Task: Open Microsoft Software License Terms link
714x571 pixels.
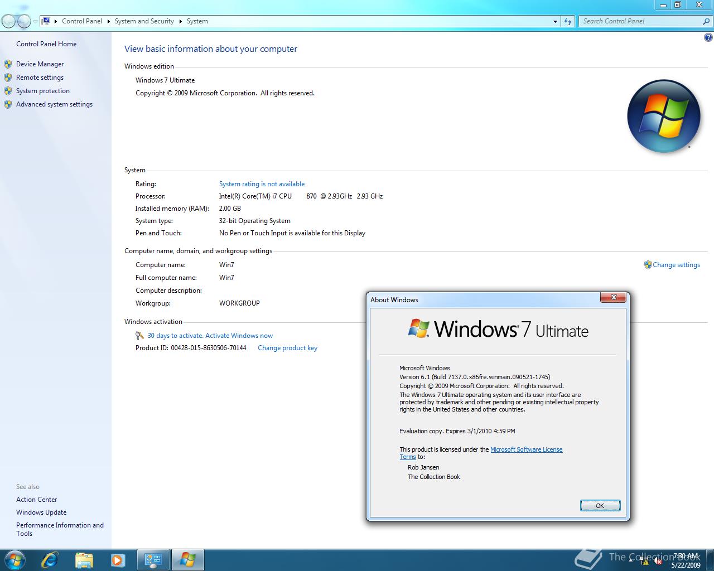Action: point(526,449)
